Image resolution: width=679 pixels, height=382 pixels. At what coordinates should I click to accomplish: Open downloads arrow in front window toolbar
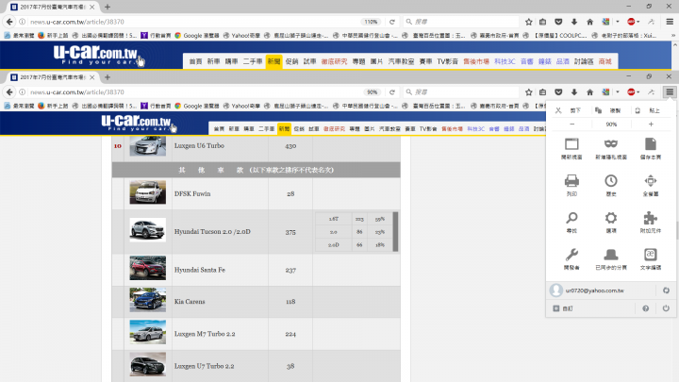pos(574,91)
